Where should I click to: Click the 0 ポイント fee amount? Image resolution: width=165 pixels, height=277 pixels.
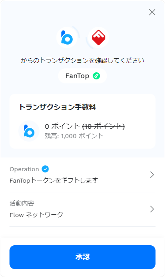tap(62, 127)
